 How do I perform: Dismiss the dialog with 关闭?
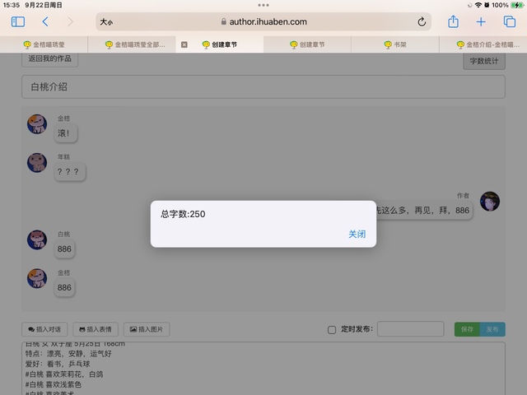click(x=357, y=235)
